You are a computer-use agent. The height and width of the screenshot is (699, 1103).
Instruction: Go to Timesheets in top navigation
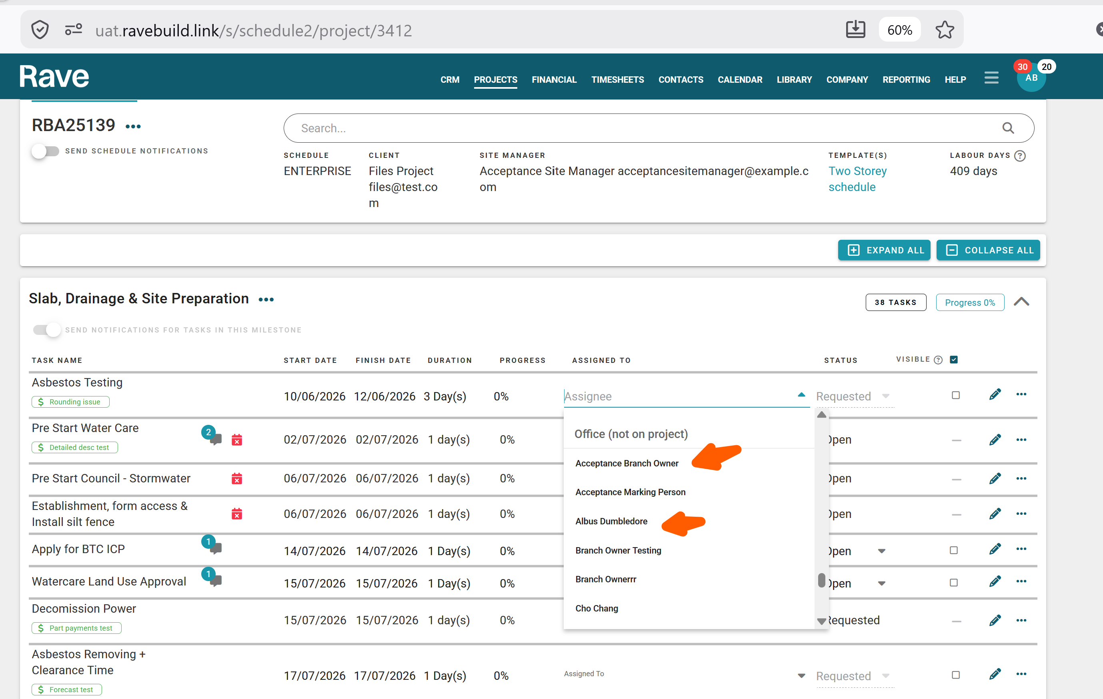(617, 80)
